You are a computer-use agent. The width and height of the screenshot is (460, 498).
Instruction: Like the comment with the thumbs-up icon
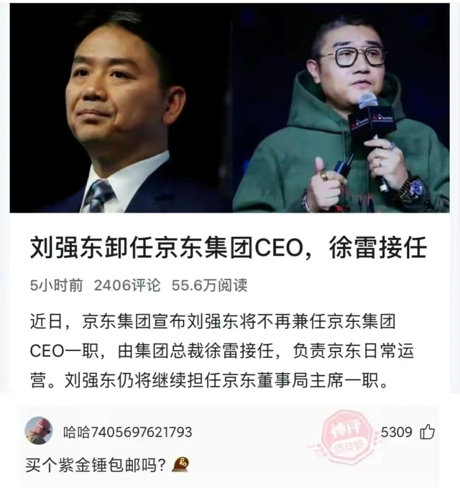coord(427,432)
